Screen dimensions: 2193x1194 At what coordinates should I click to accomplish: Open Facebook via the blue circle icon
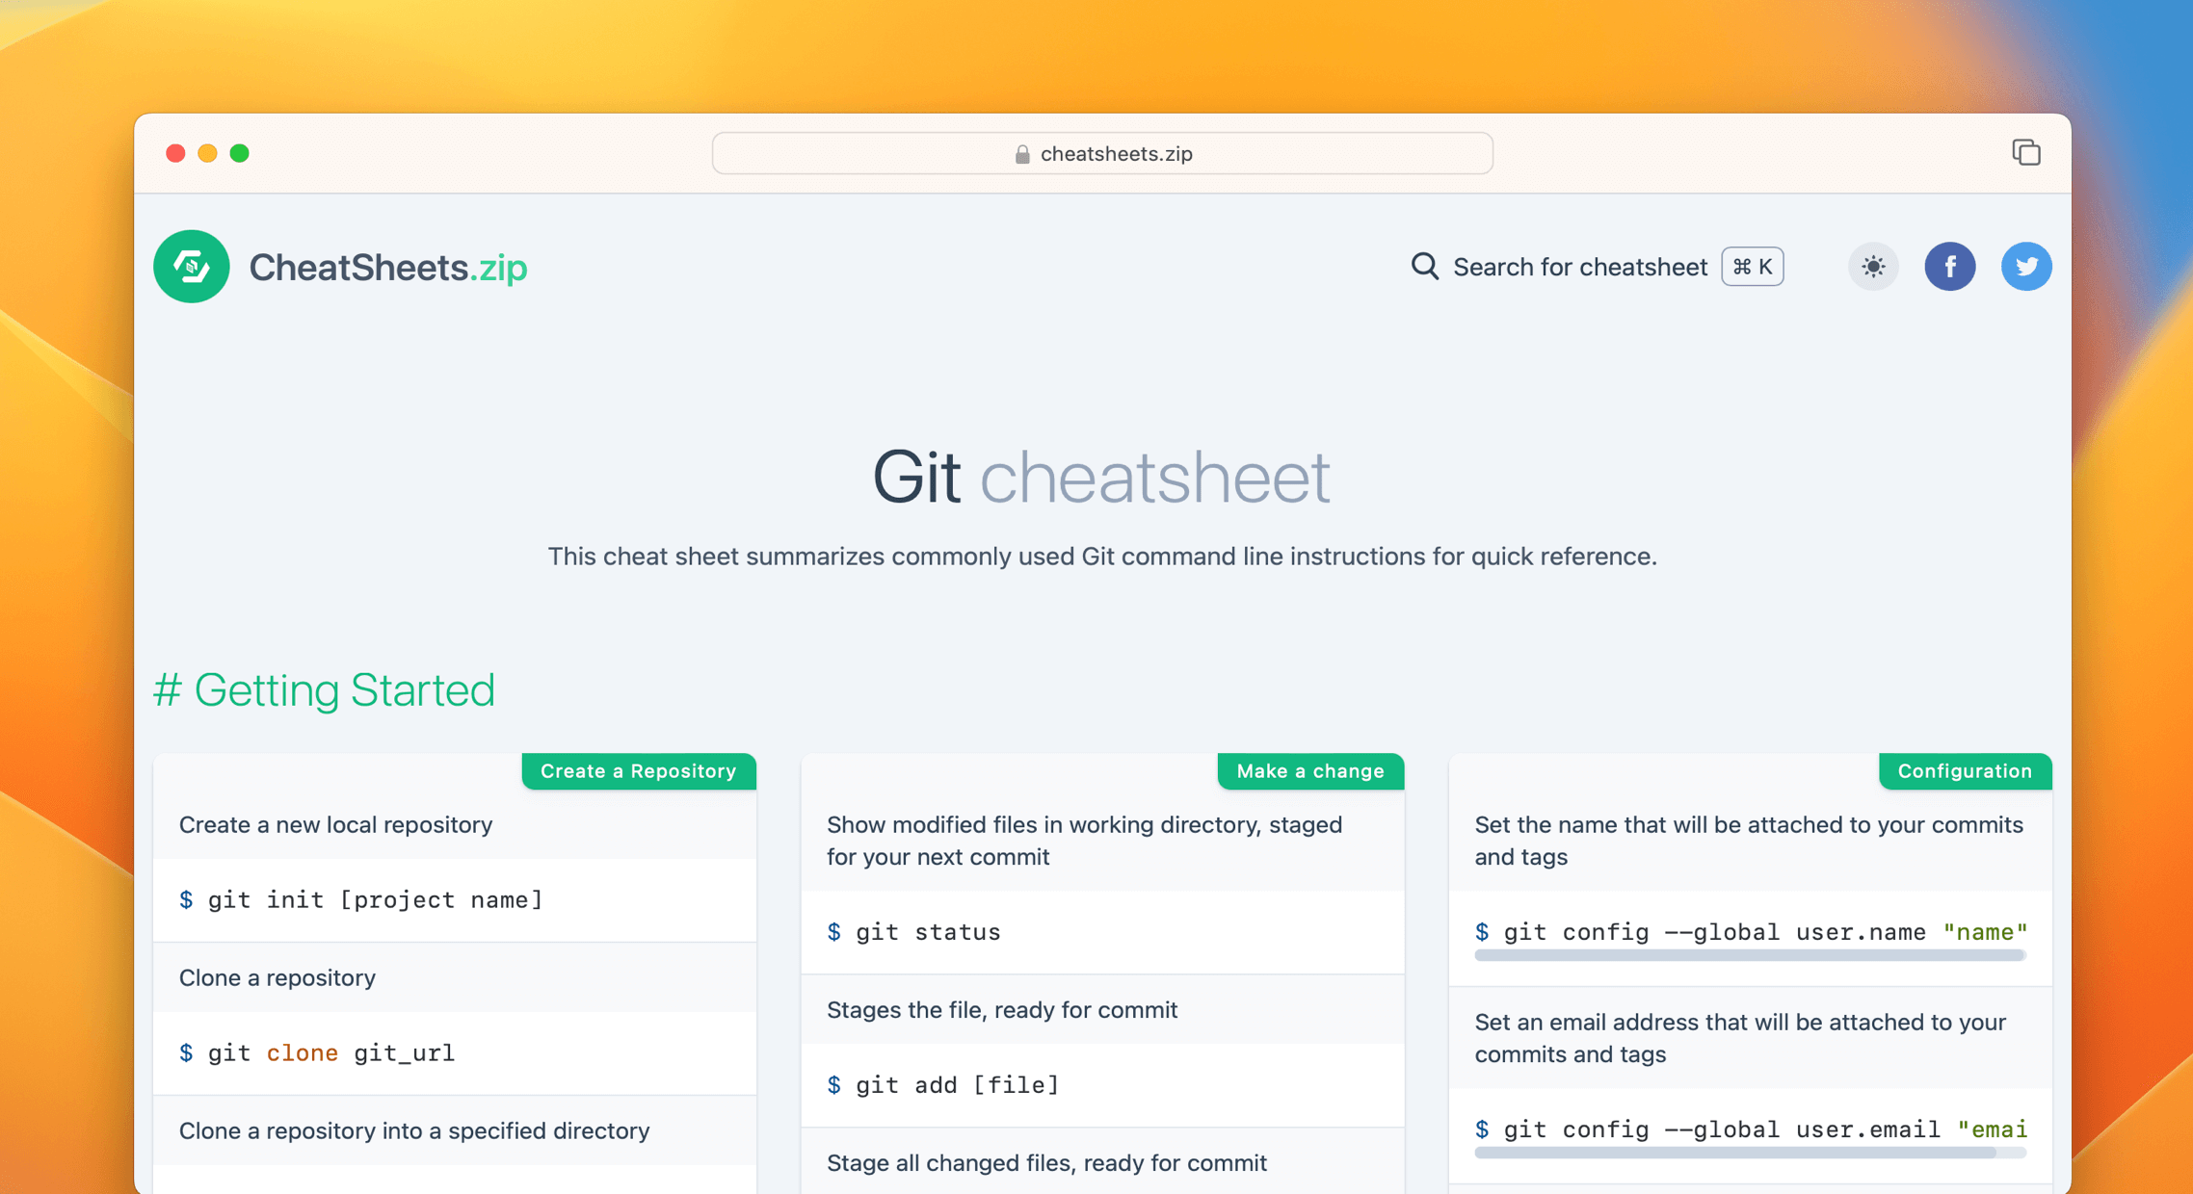pyautogui.click(x=1950, y=267)
